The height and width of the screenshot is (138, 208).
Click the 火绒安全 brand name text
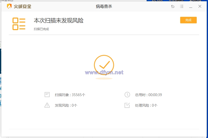22,6
